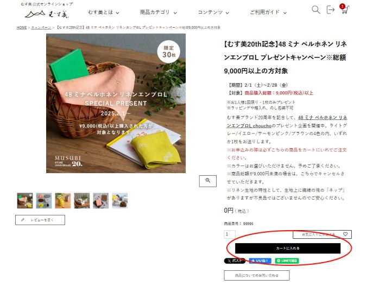Viewport: 380px width, 286px height.
Task: Click the heart favorite icon
Action: tap(345, 234)
